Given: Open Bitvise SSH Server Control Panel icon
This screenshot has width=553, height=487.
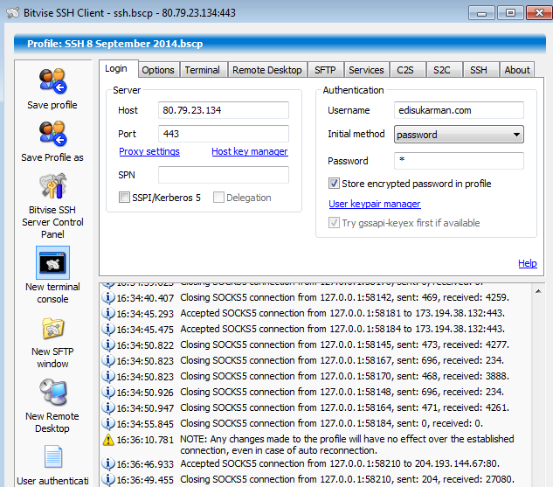Looking at the screenshot, I should [53, 185].
